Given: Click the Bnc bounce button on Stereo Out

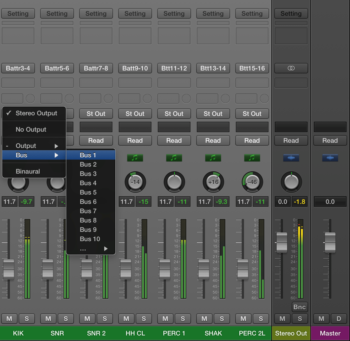Looking at the screenshot, I should pos(300,307).
